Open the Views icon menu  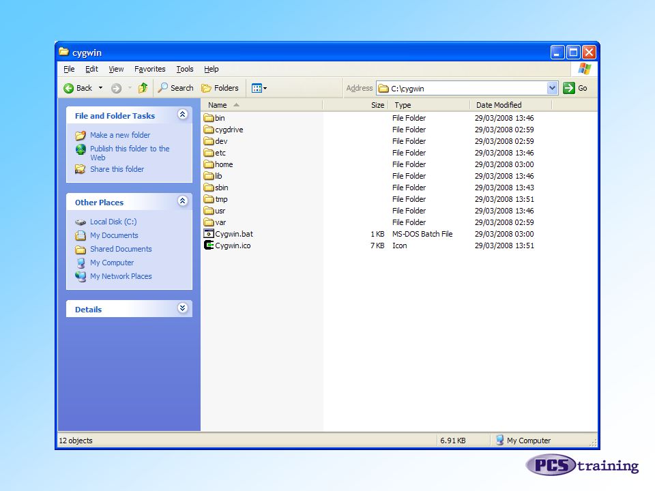(259, 88)
